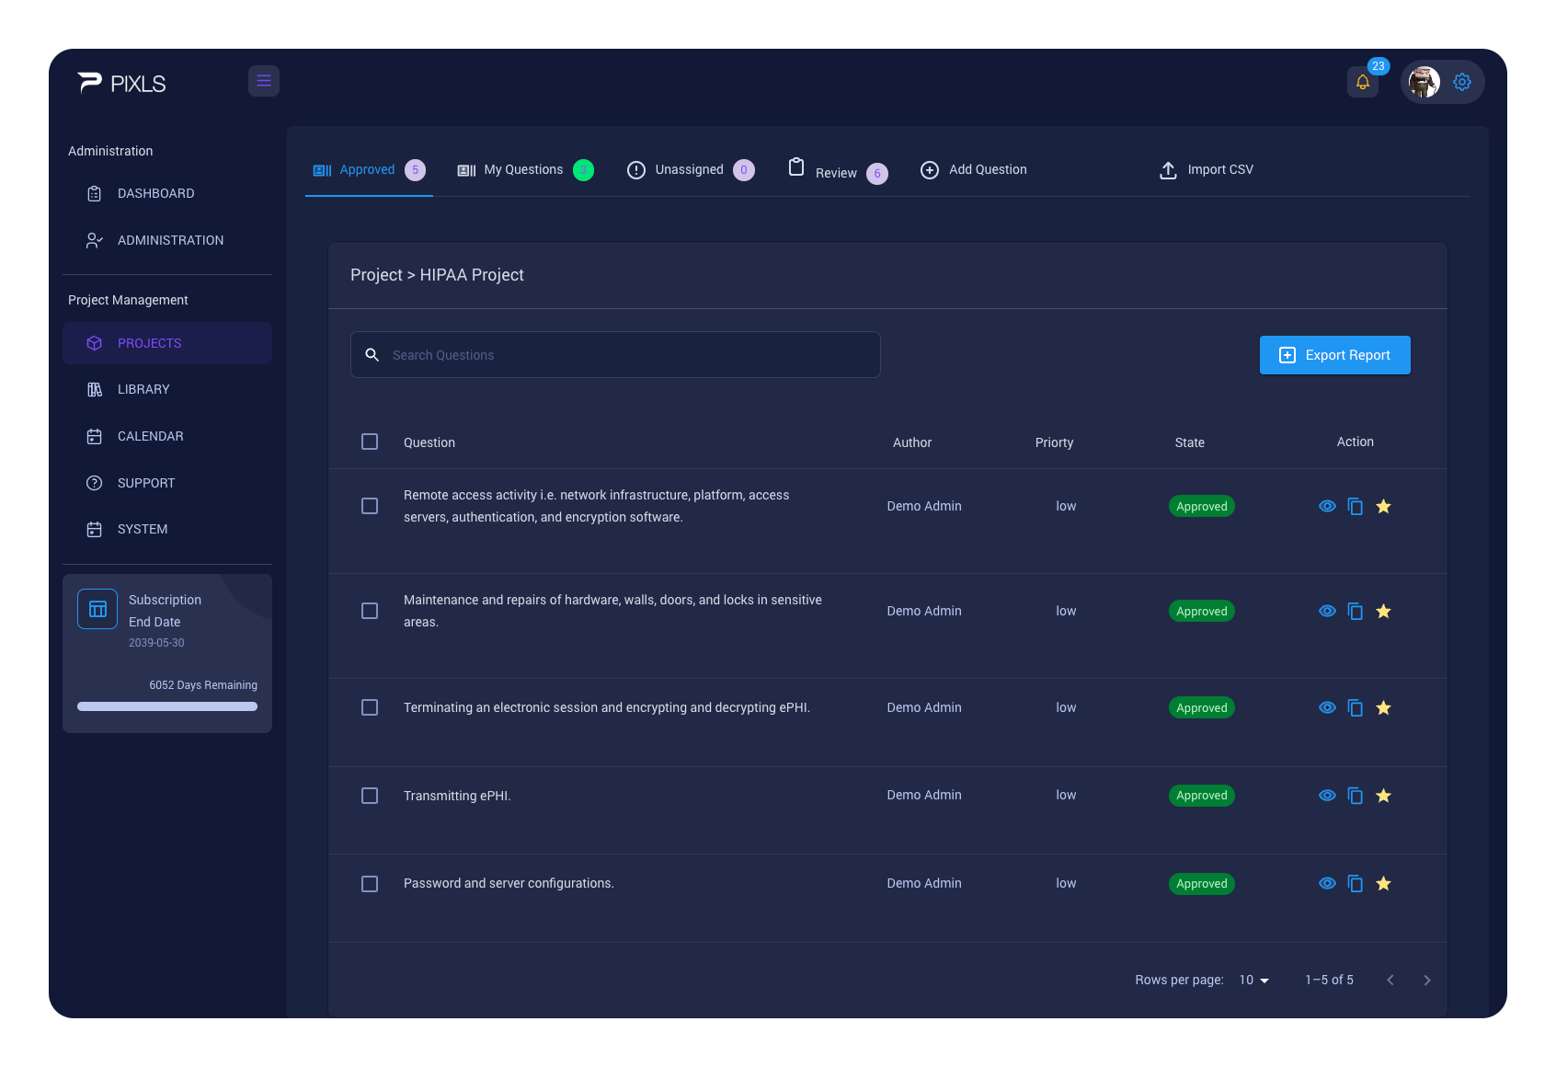Open the rows per page dropdown
This screenshot has width=1556, height=1067.
[x=1254, y=980]
